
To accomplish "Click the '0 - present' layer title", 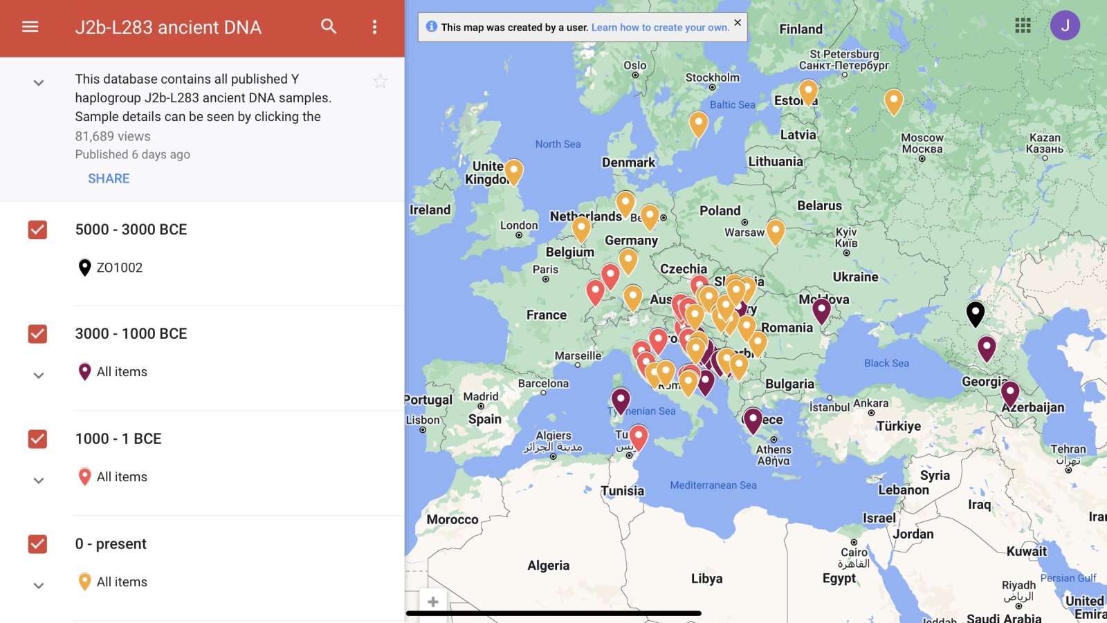I will point(111,544).
